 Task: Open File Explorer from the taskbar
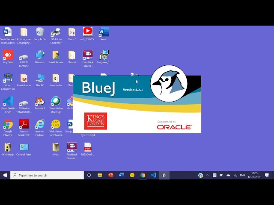click(x=100, y=175)
